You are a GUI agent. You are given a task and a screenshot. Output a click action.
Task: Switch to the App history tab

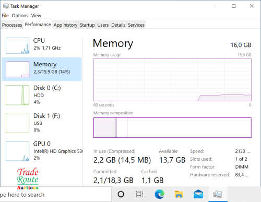tap(65, 25)
